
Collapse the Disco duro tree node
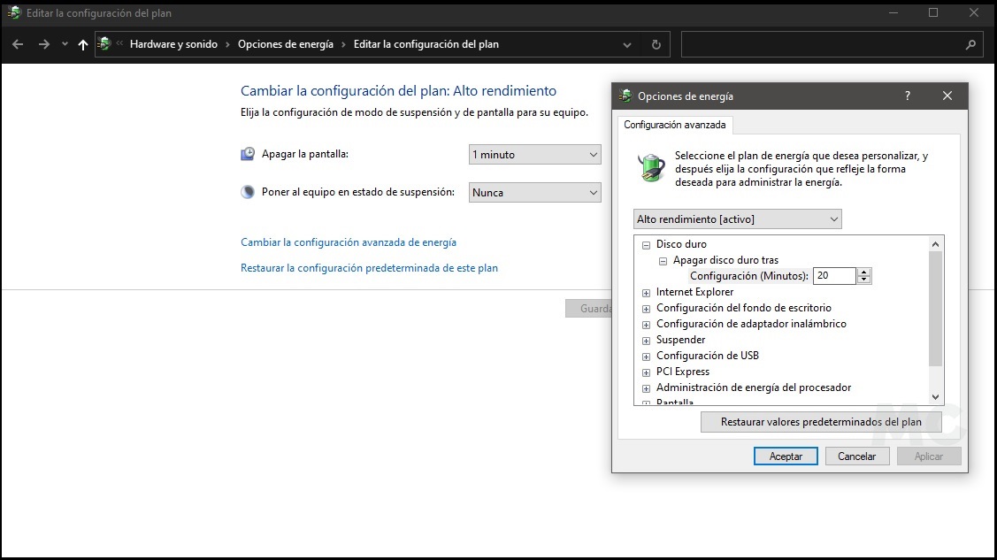coord(647,245)
